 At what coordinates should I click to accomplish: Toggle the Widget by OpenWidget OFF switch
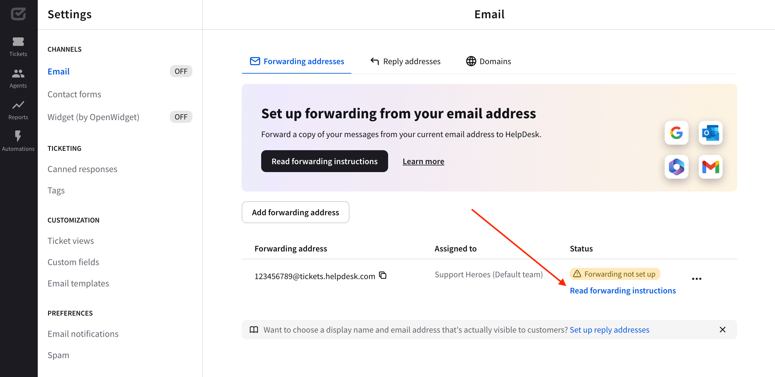pos(181,116)
